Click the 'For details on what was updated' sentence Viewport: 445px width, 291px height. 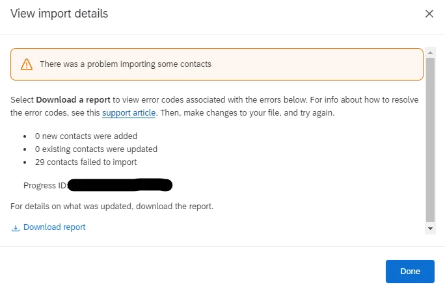[x=112, y=207]
